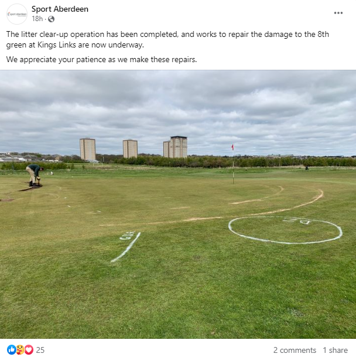Open the three-dot post options menu

[338, 13]
